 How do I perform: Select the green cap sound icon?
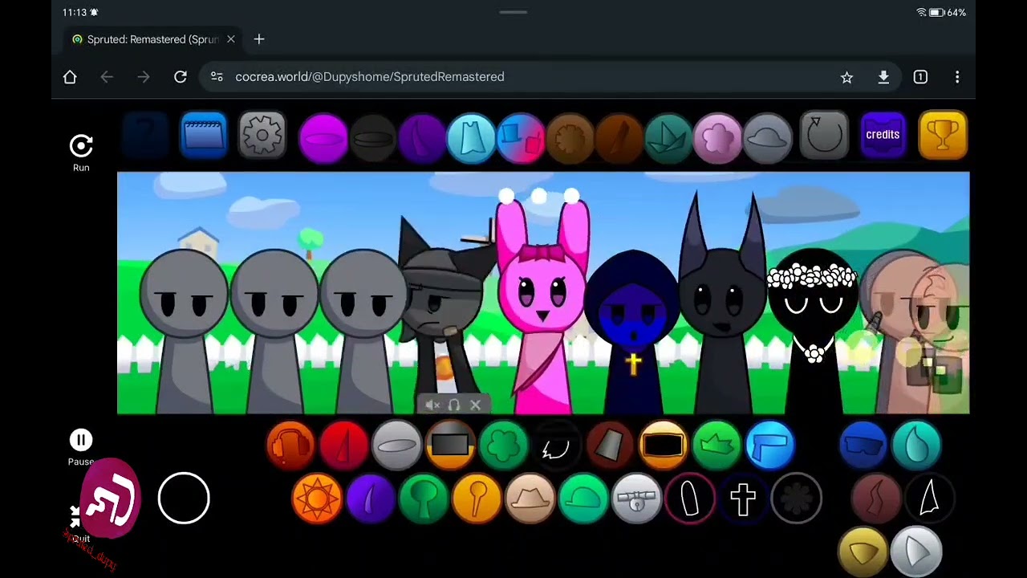[583, 499]
